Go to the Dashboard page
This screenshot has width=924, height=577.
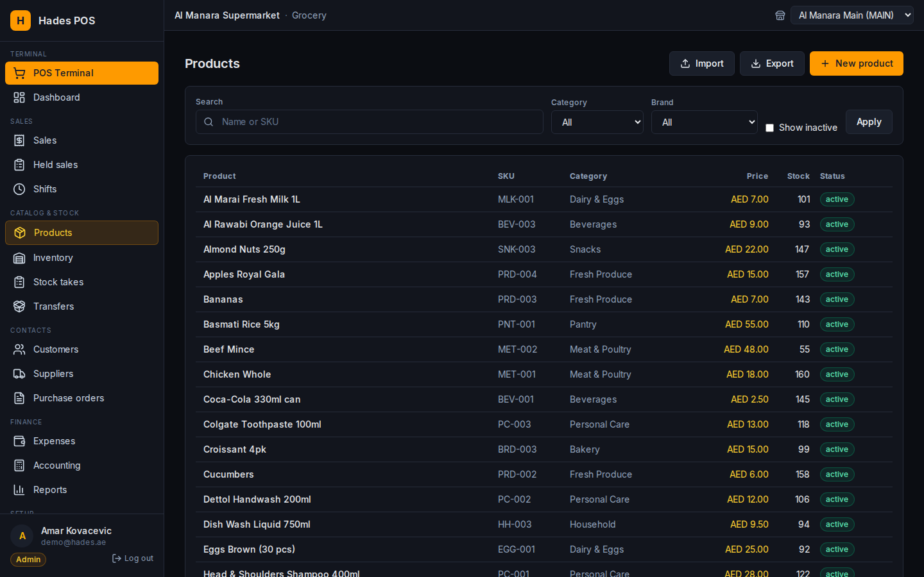click(x=81, y=97)
